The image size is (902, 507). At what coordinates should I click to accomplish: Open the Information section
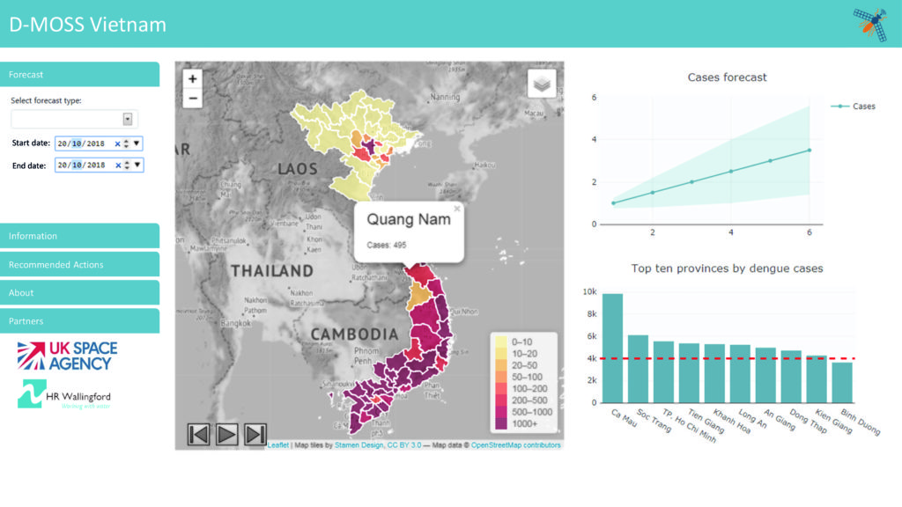pos(79,236)
